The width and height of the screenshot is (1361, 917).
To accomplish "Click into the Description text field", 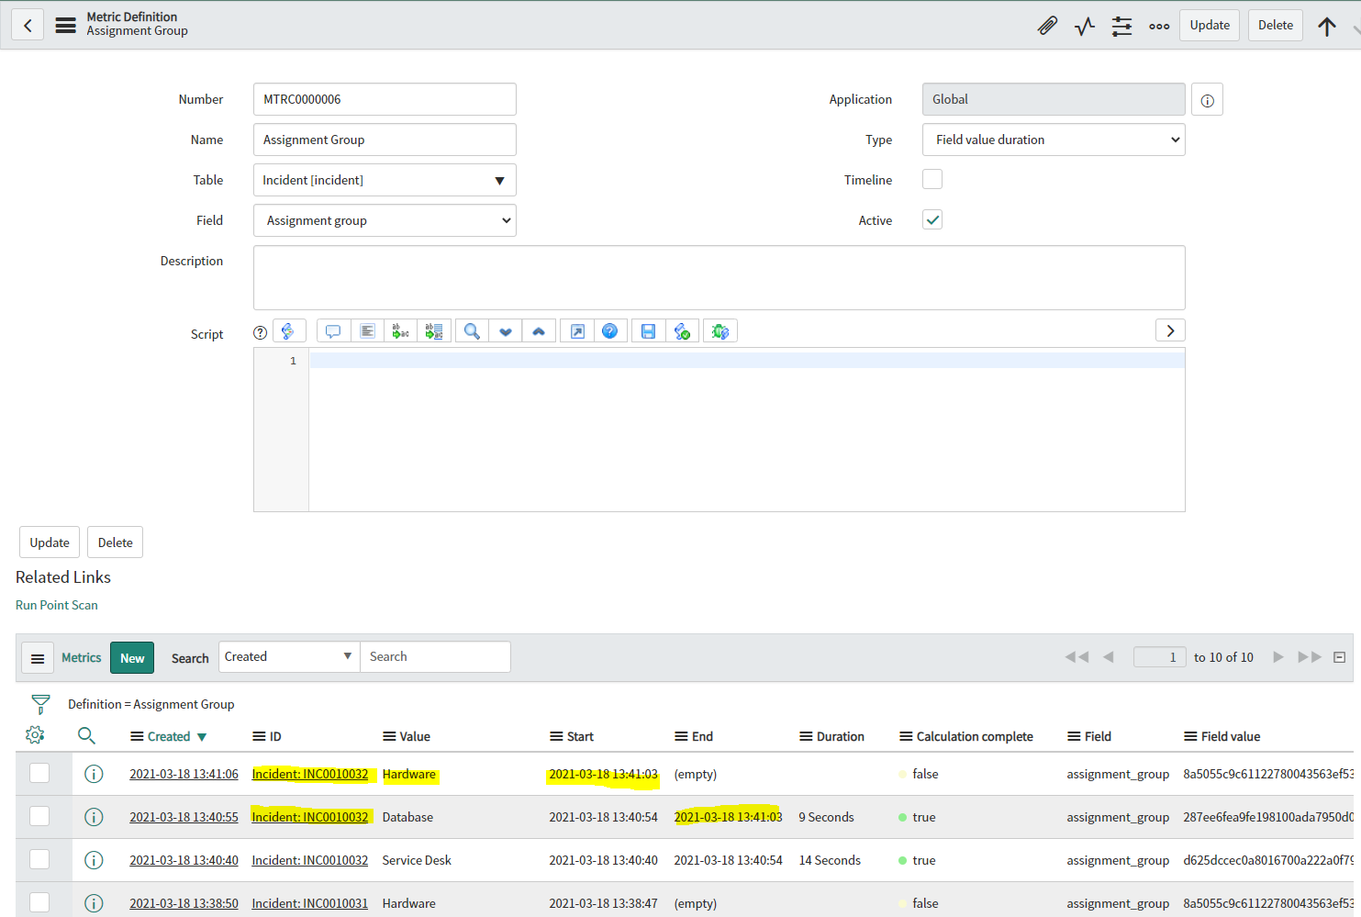I will tap(719, 277).
